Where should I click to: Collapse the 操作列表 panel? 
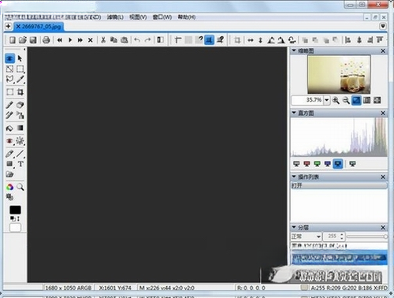coord(294,177)
